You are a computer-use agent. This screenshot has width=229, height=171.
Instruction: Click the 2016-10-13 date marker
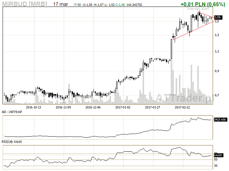[33, 107]
